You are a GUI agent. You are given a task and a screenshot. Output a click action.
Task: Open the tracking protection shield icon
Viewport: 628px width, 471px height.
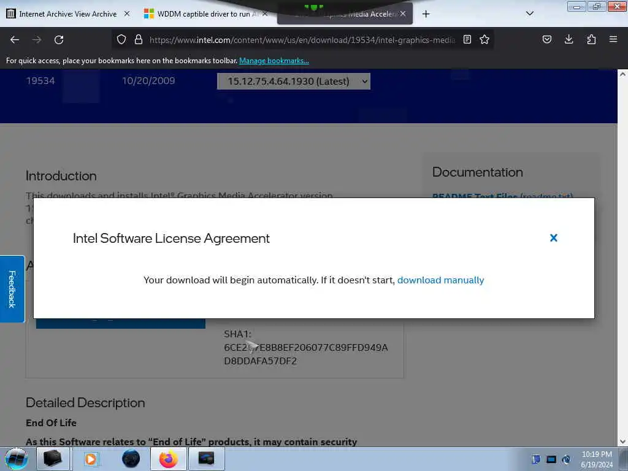121,39
